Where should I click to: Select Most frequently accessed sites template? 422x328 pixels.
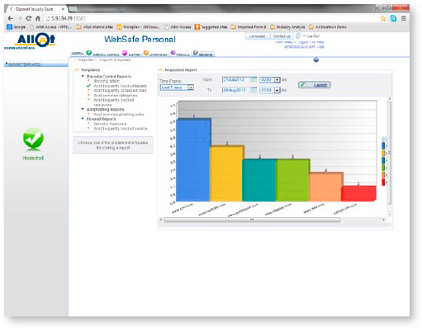(120, 90)
